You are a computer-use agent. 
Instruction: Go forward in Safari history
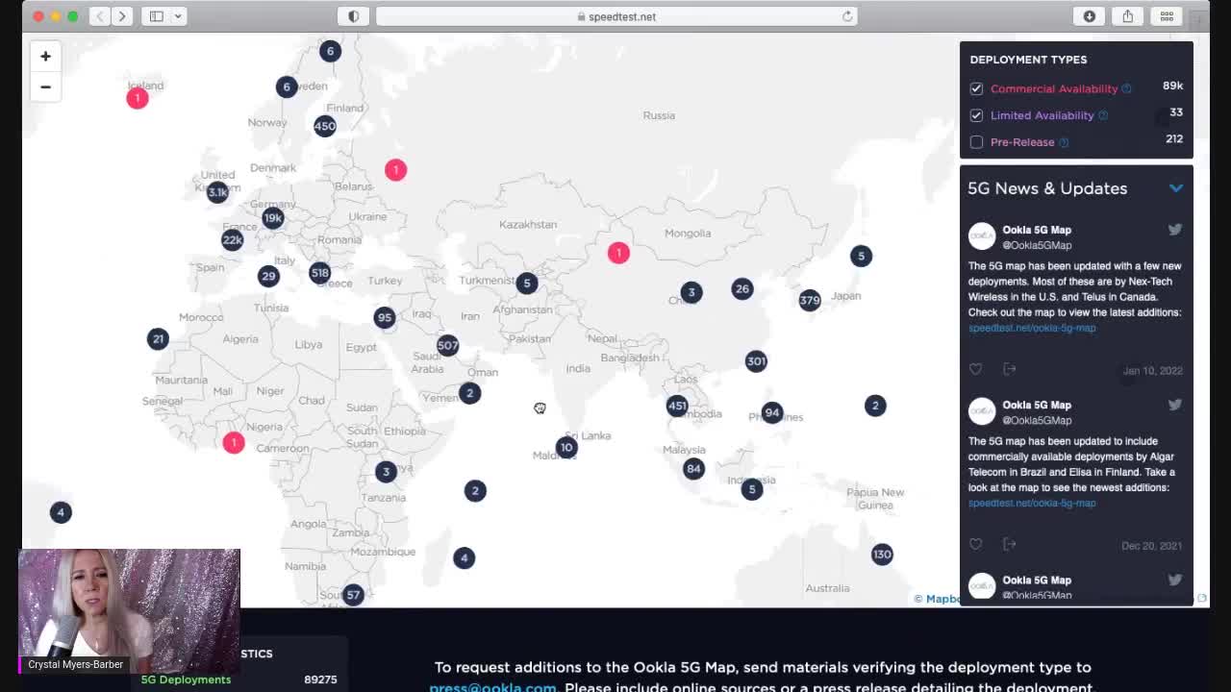tap(122, 16)
